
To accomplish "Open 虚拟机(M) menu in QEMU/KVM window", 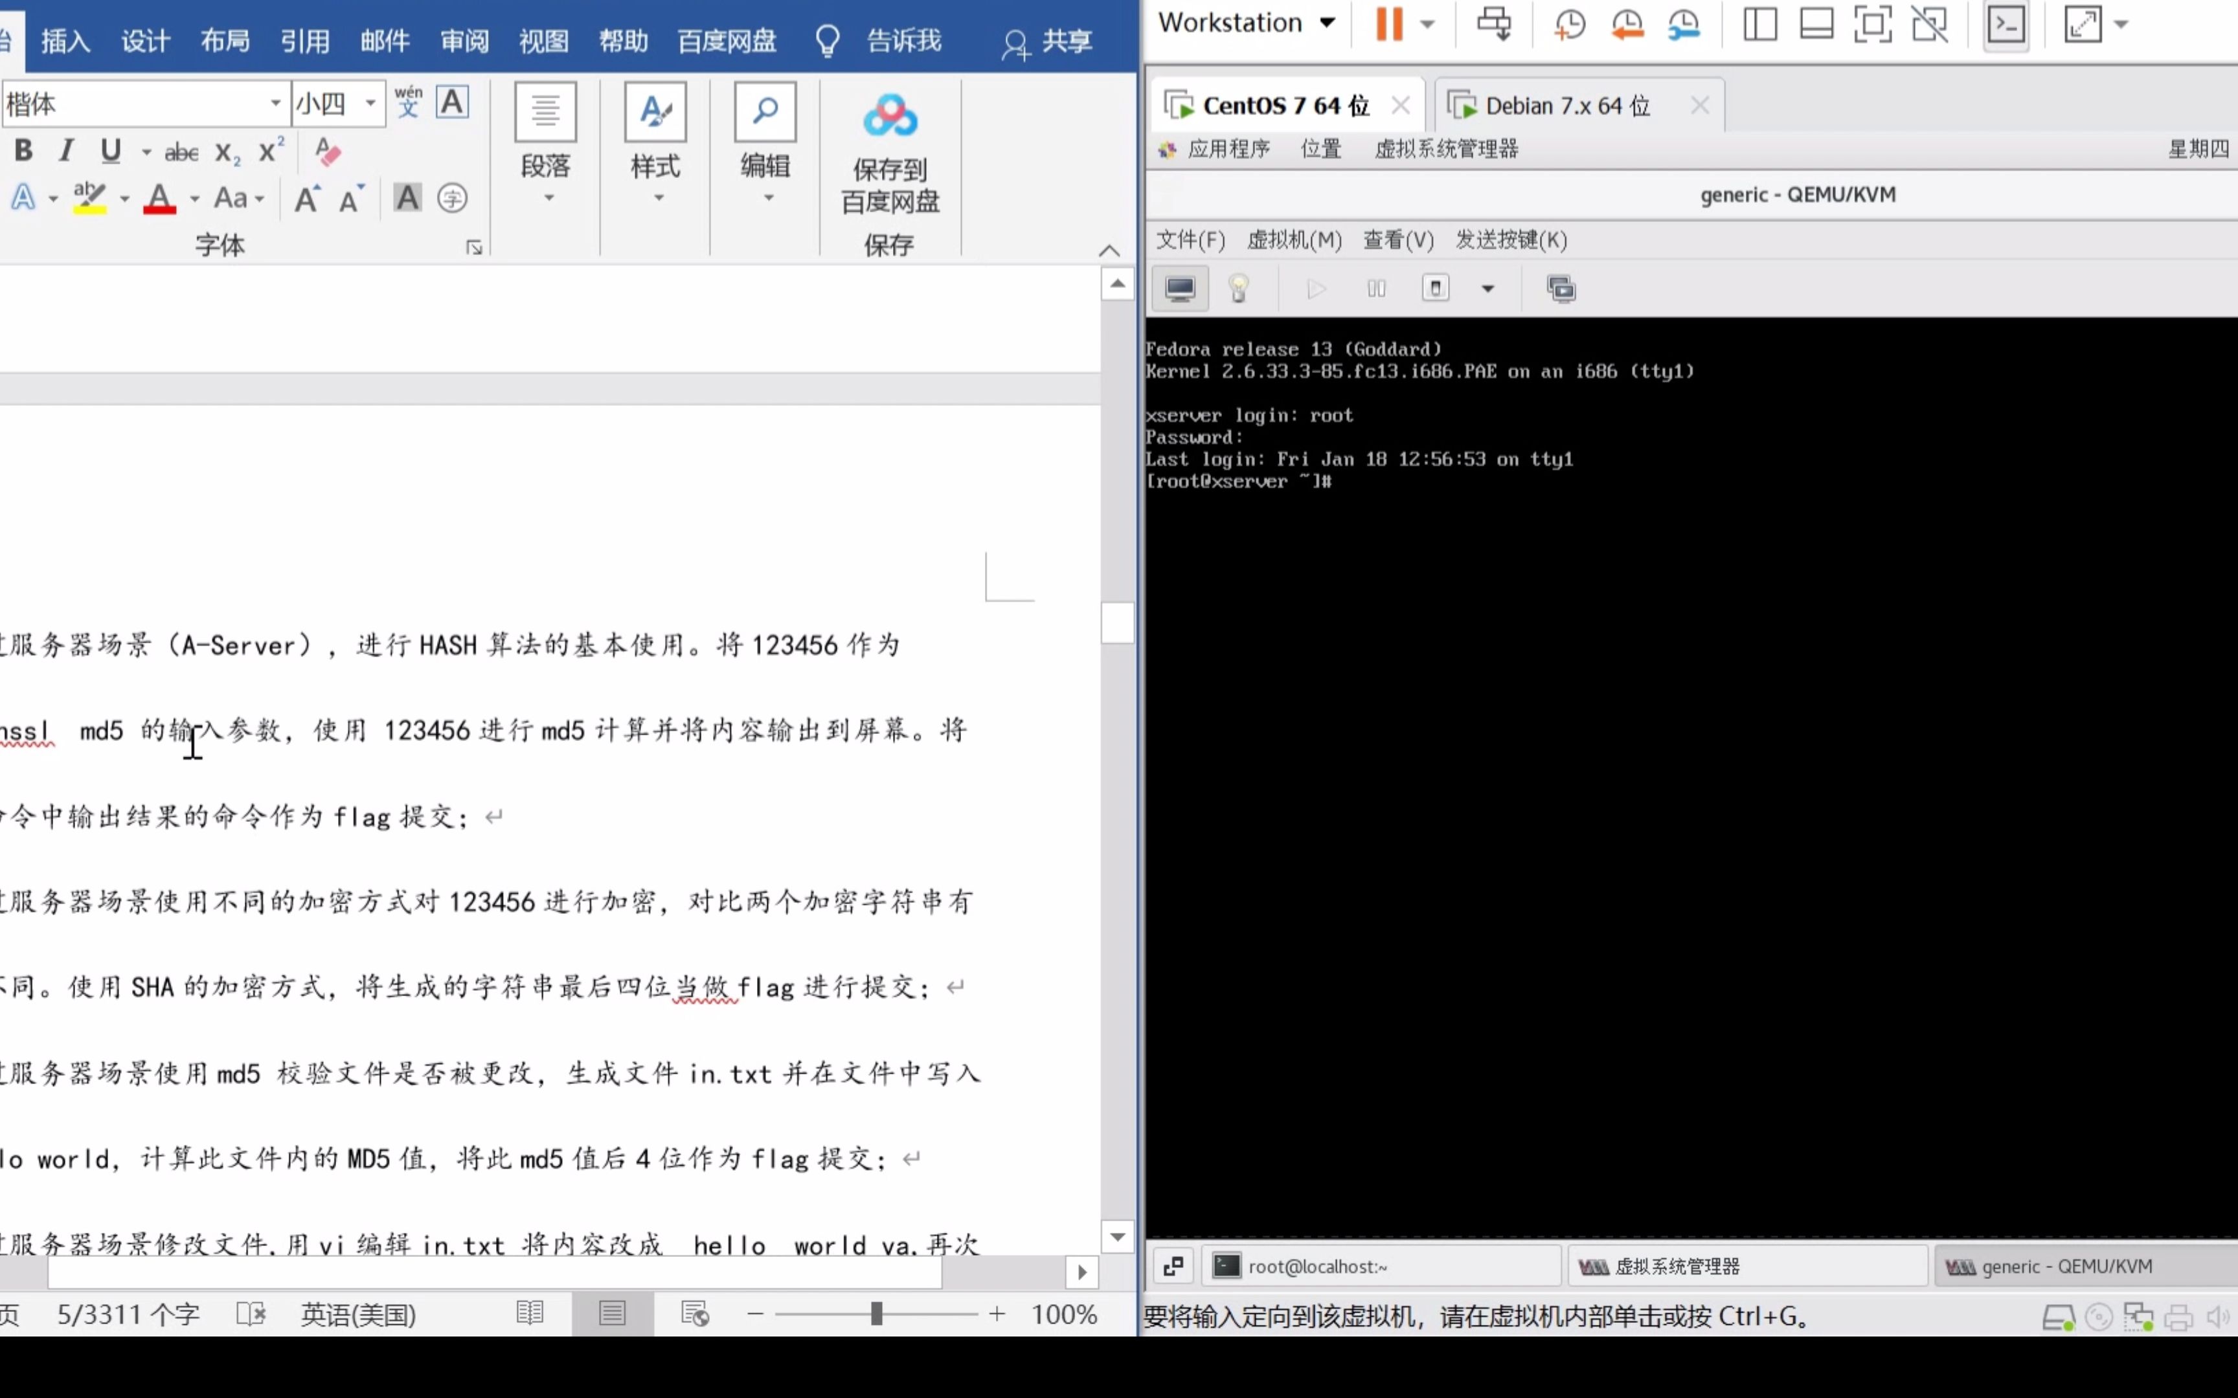I will [1294, 240].
